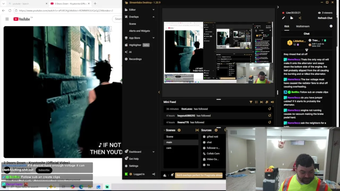Open the scene transitions icon

coord(197,130)
